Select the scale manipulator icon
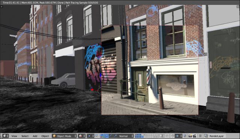This screenshot has width=240, height=139. [x=115, y=136]
